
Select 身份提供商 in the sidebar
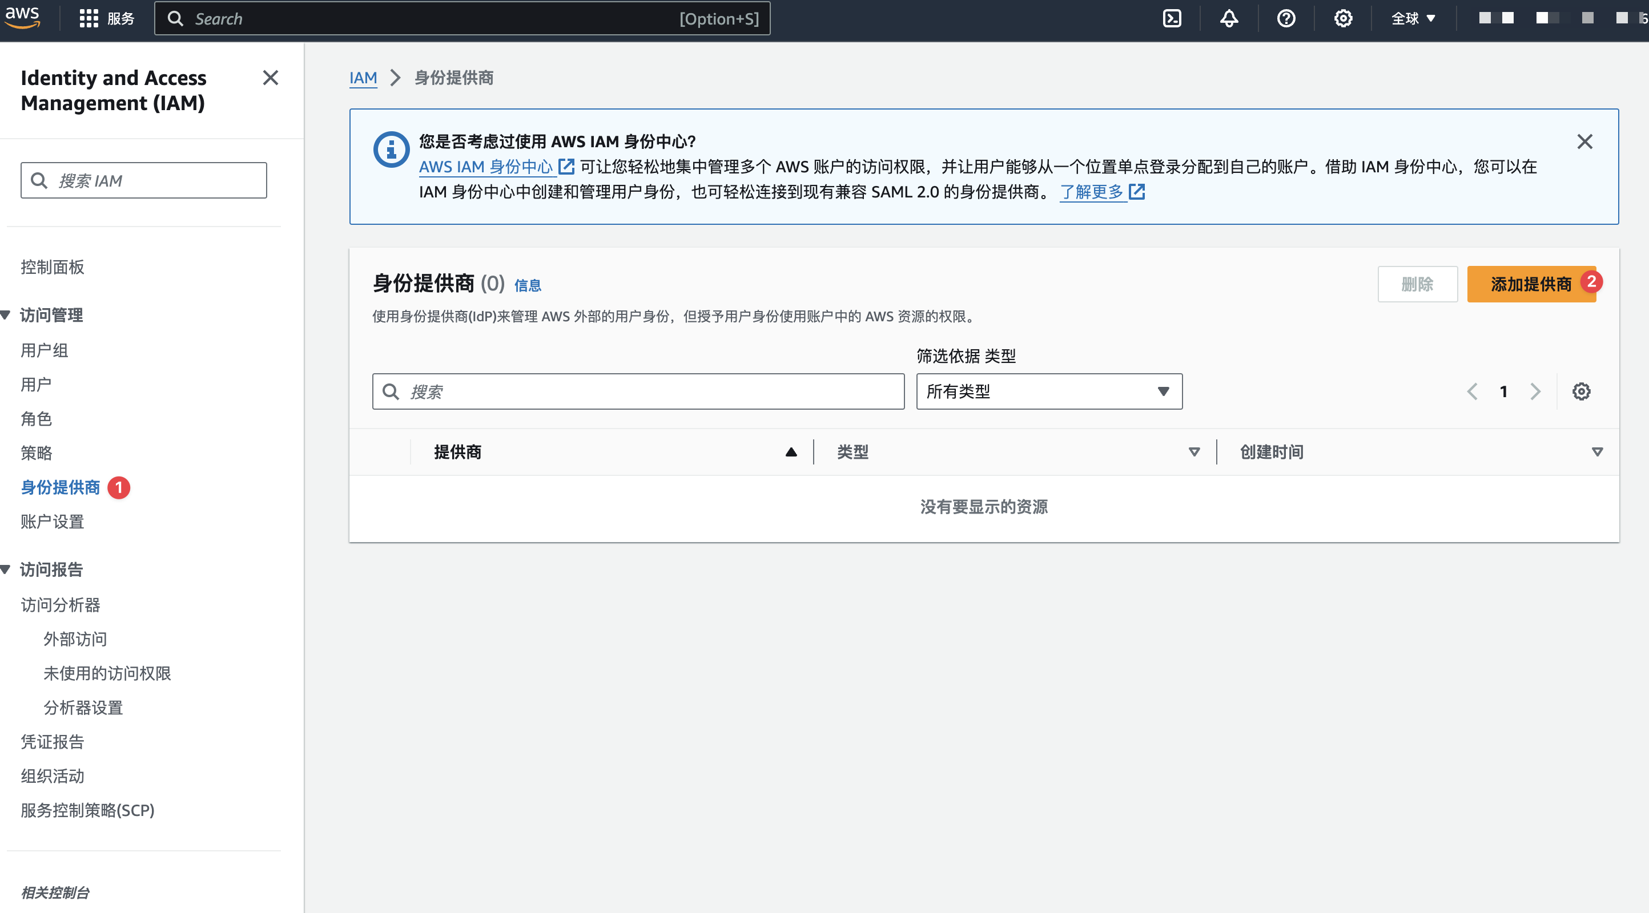60,487
